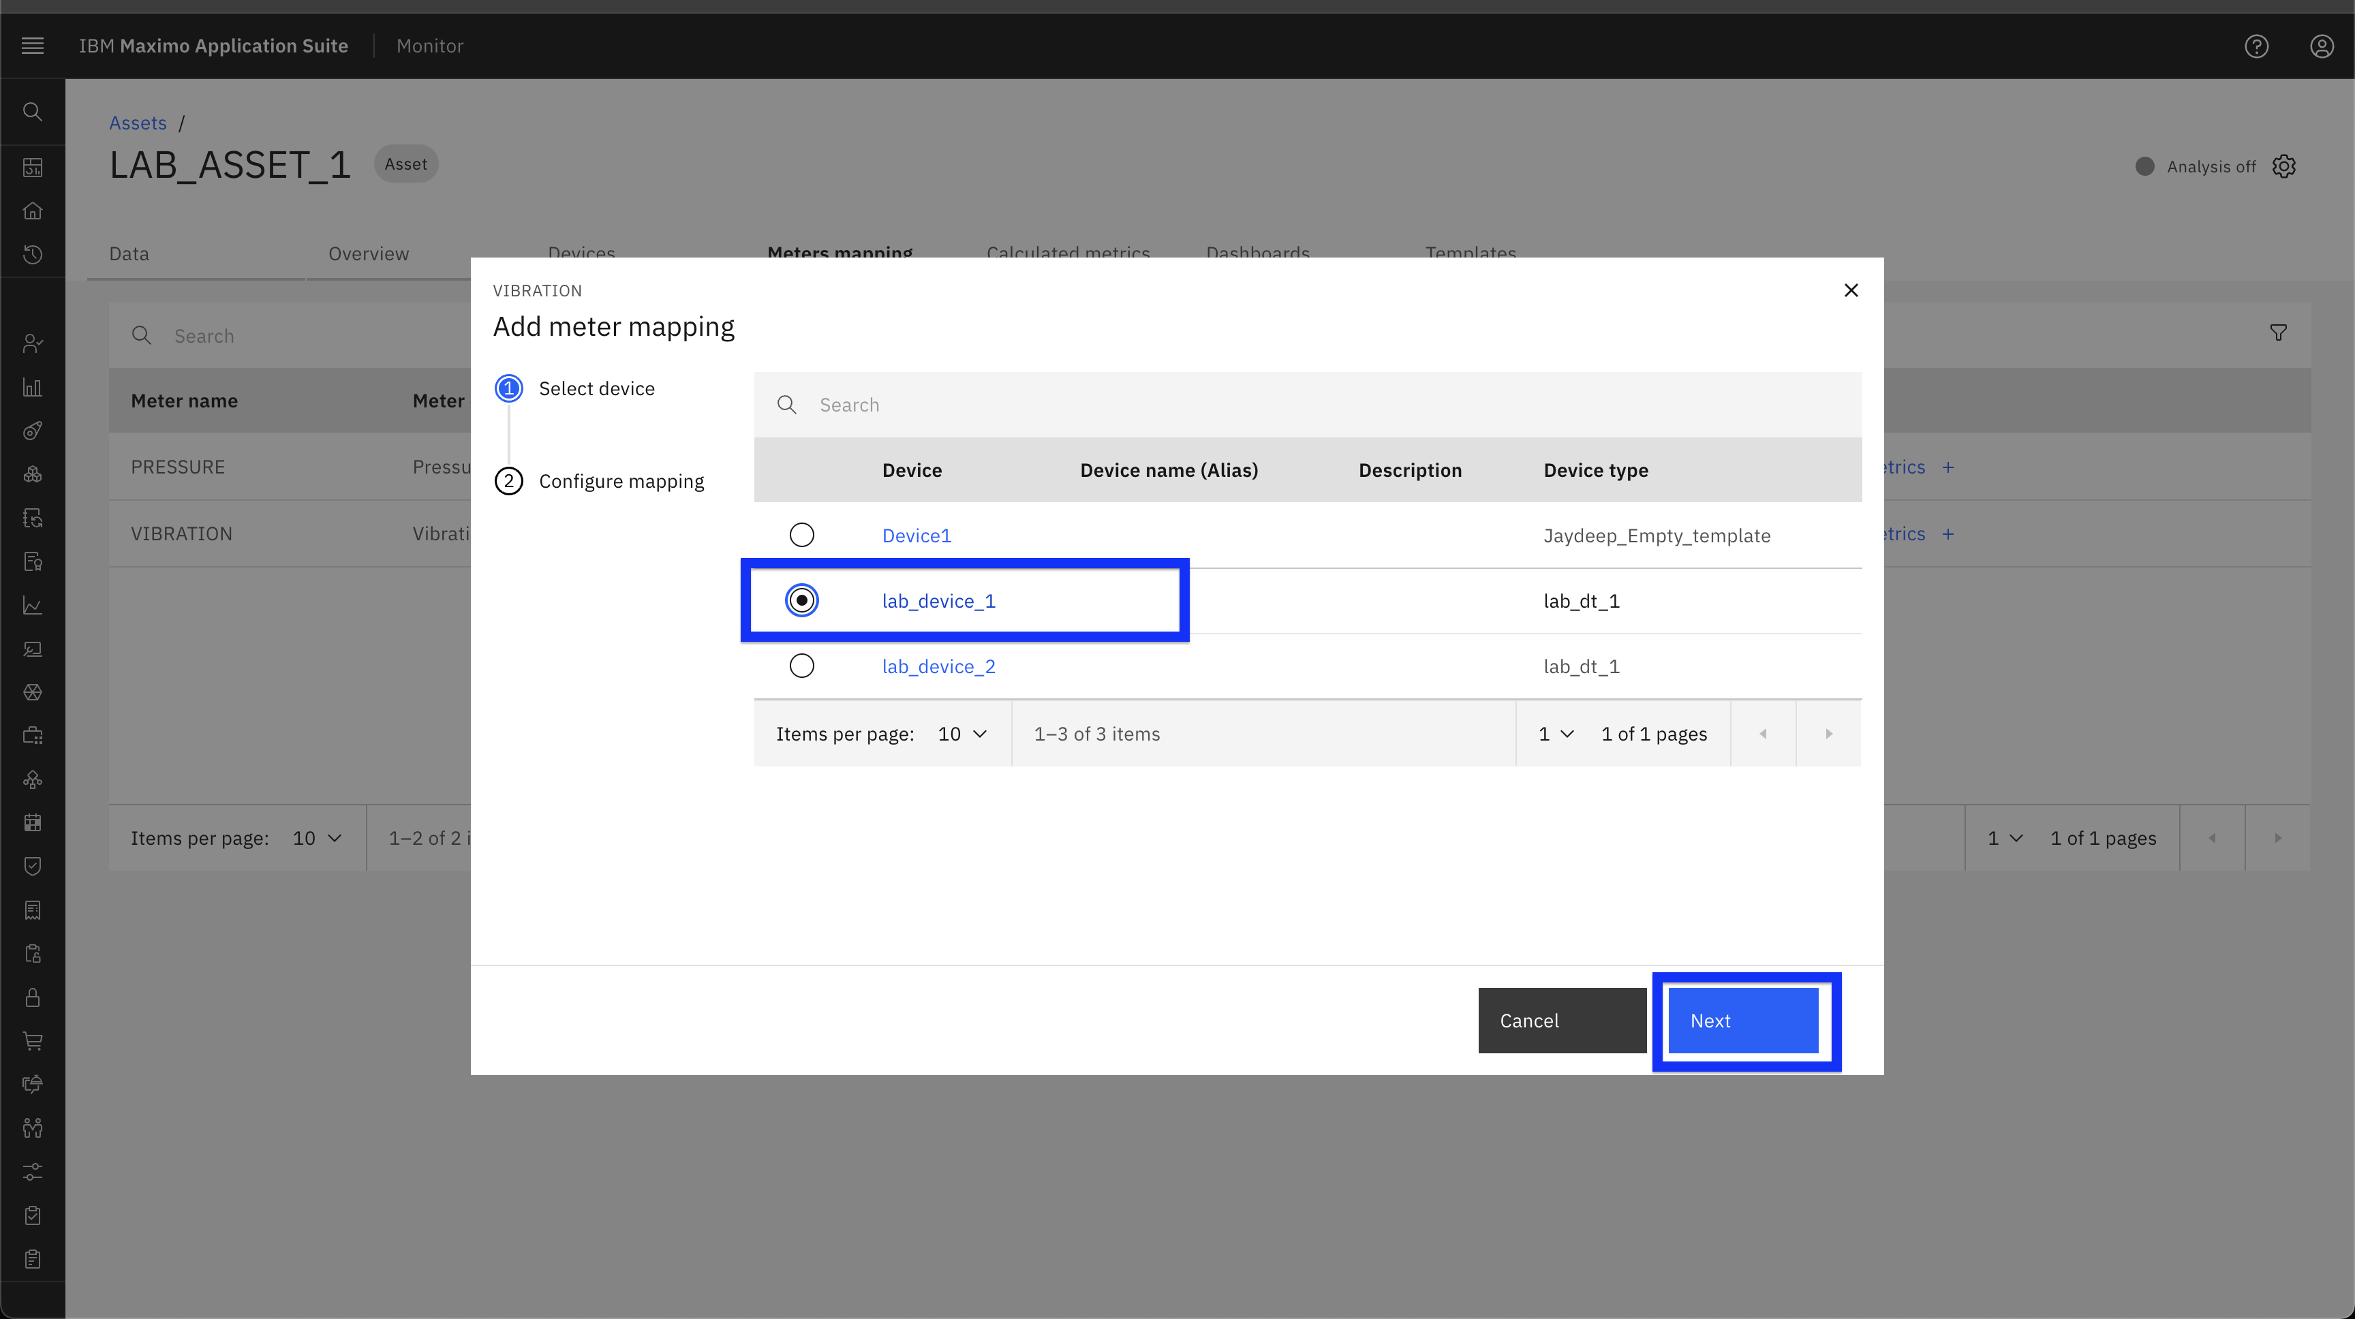Viewport: 2355px width, 1319px height.
Task: Open the sidebar bar chart icon
Action: point(33,387)
